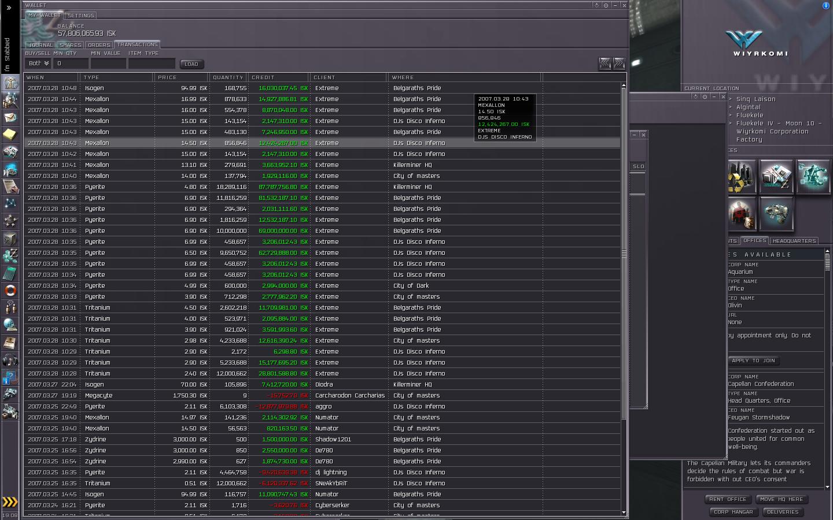833x520 pixels.
Task: Open the Headquarters tab in station panel
Action: pos(794,241)
